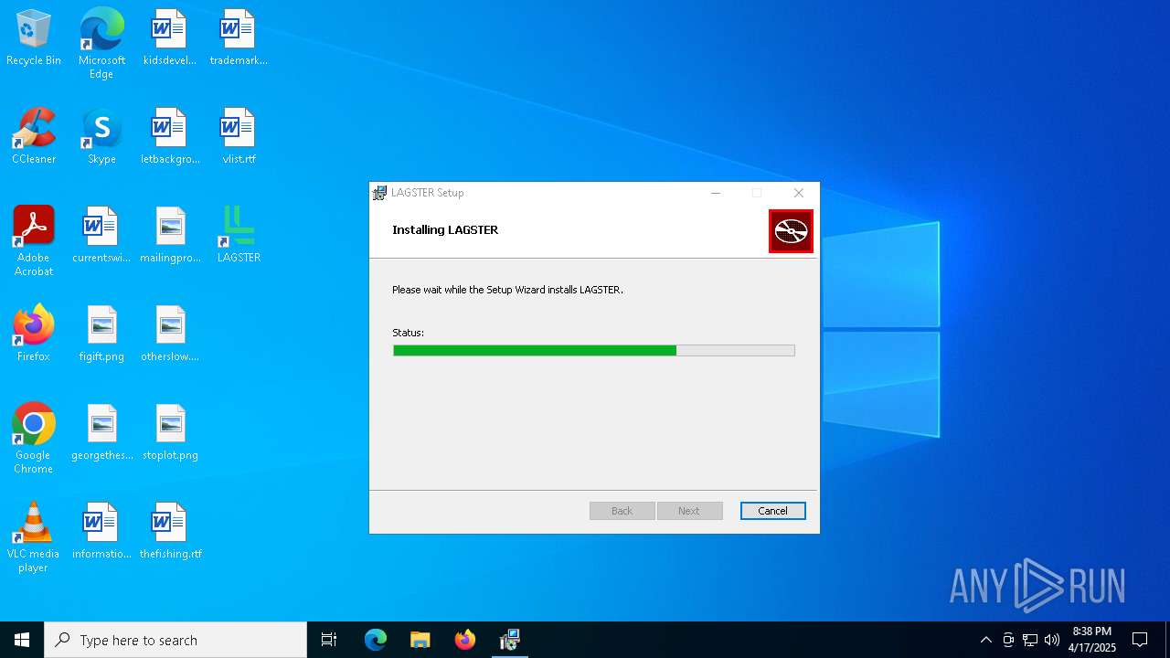
Task: Select the Google Chrome desktop shortcut
Action: 34,439
